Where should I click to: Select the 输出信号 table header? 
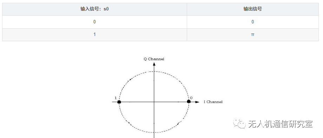253,9
